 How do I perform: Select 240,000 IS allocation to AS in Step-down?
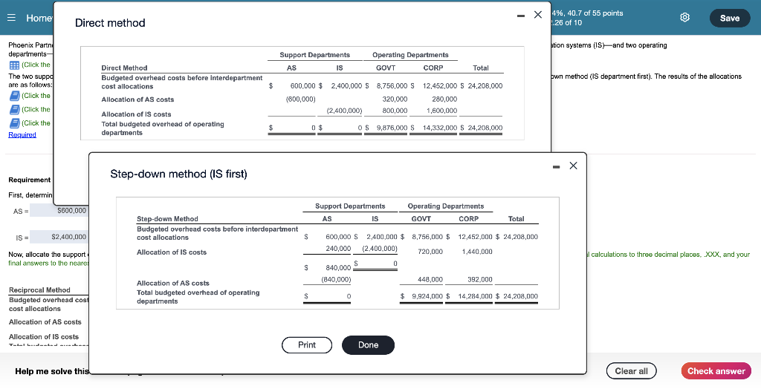[x=338, y=249]
